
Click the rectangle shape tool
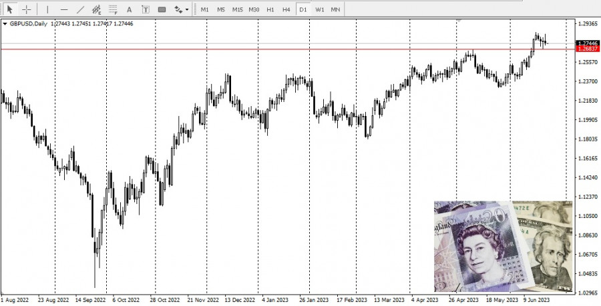coord(162,9)
